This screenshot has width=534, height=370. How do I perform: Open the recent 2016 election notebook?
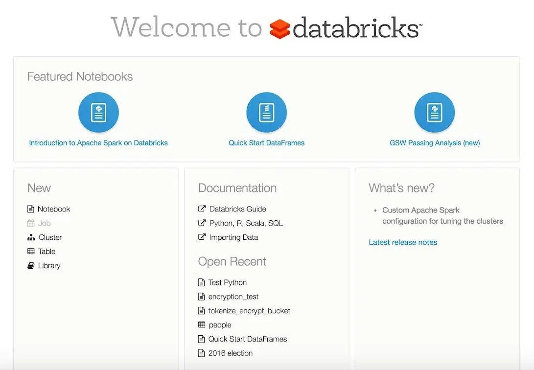tap(230, 353)
